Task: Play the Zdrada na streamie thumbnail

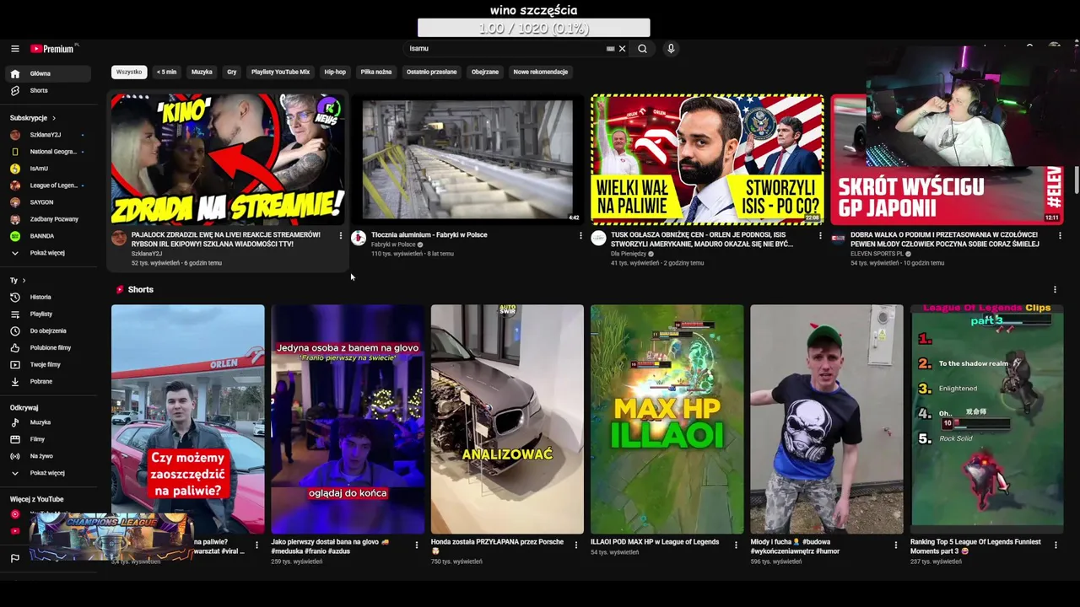Action: [x=228, y=159]
